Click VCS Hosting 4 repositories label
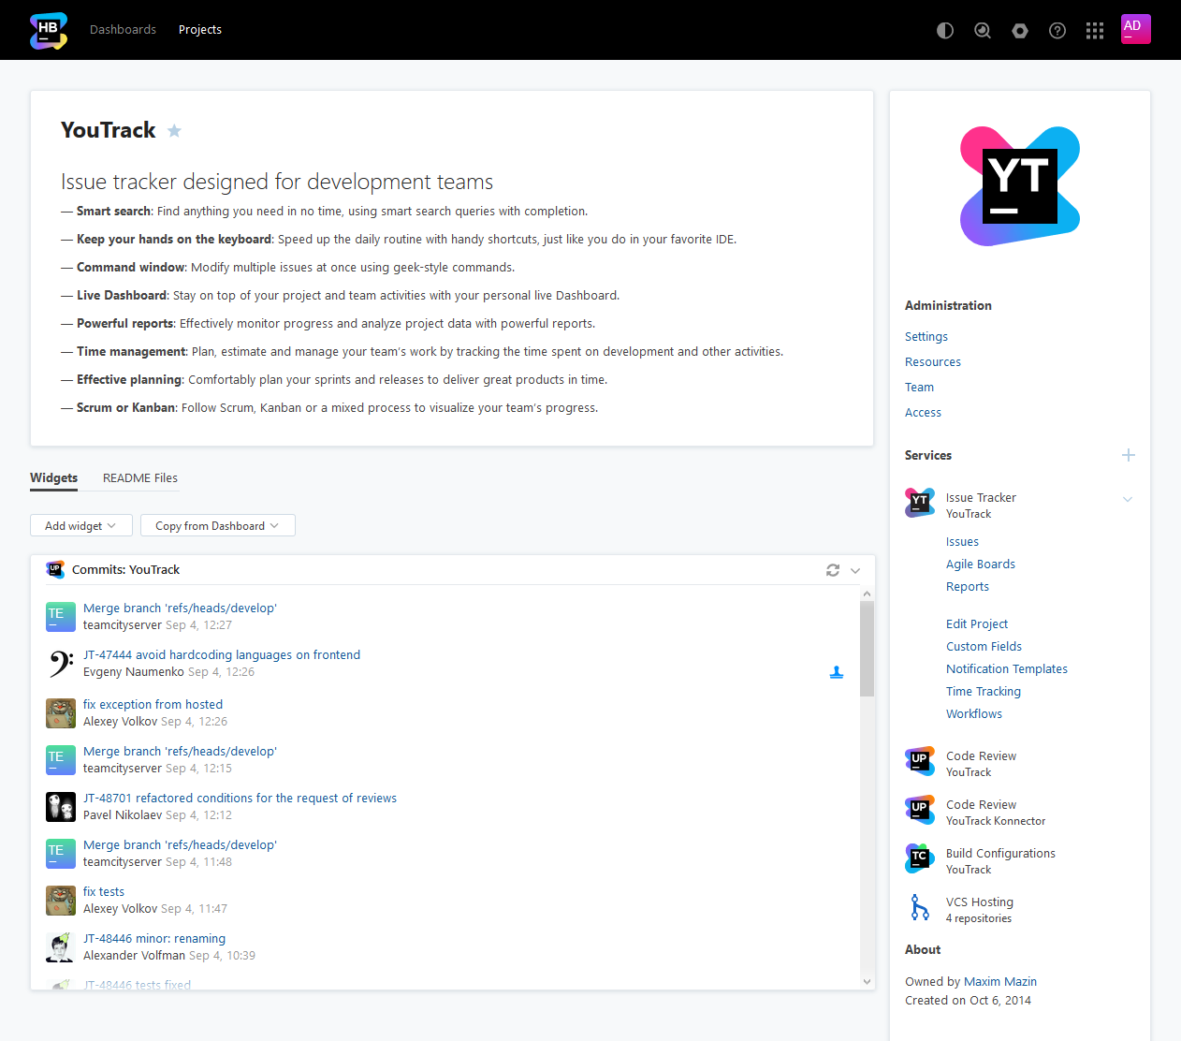 (980, 910)
